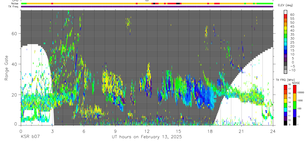Click the '24' tick on the UT hours axis
Image resolution: width=307 pixels, height=142 pixels.
(x=273, y=131)
